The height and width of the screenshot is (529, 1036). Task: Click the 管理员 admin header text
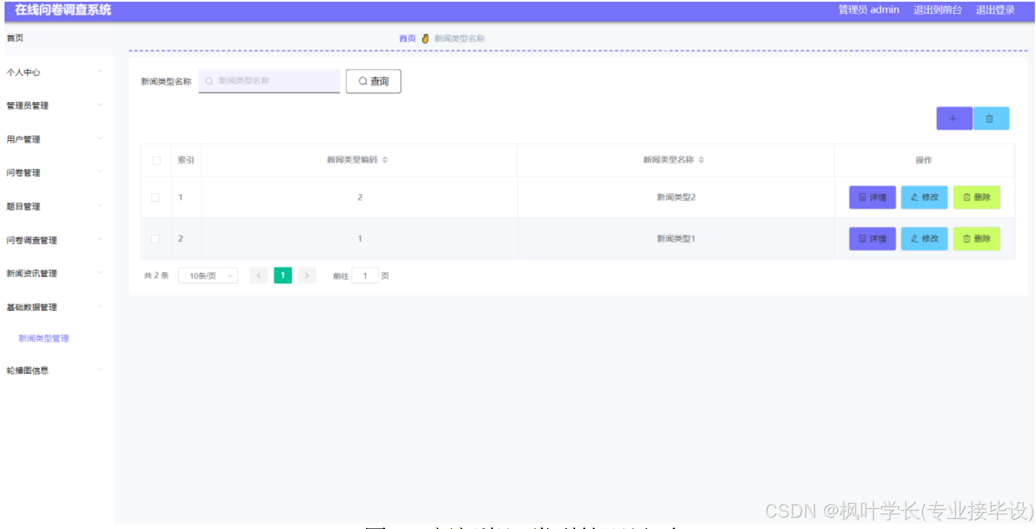tap(869, 10)
